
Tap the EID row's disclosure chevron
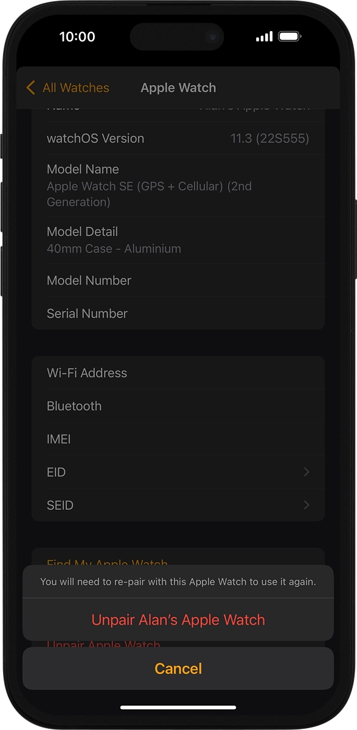307,472
